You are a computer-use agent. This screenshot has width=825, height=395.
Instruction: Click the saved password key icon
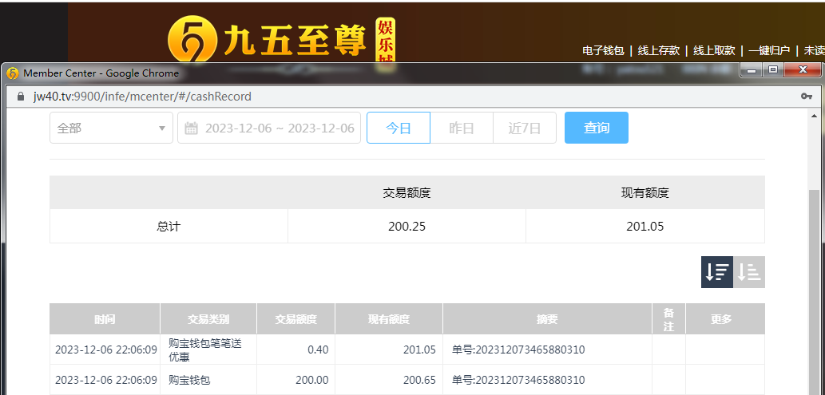(807, 97)
